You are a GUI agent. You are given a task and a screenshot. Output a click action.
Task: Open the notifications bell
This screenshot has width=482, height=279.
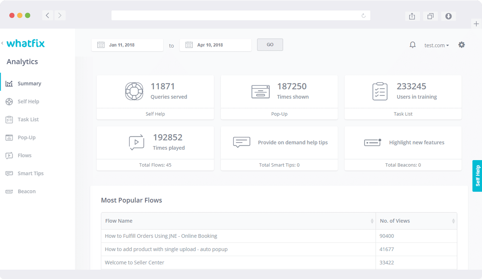[412, 45]
